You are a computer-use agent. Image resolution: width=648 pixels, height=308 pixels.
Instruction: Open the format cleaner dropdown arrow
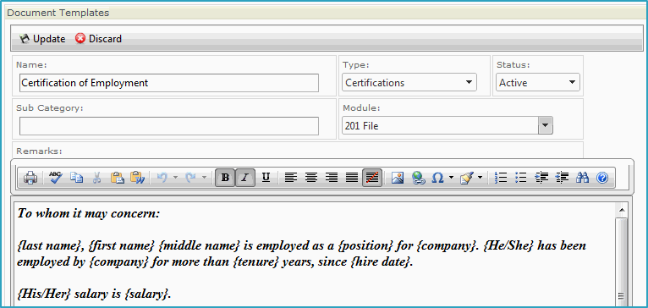480,178
